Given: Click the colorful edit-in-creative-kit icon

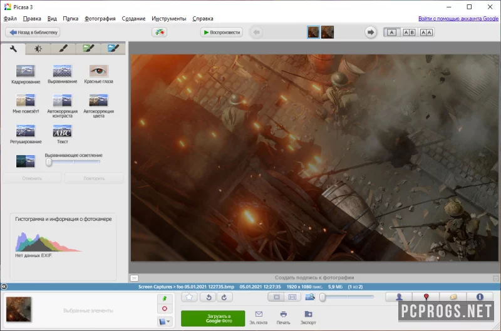Looking at the screenshot, I should point(159,33).
